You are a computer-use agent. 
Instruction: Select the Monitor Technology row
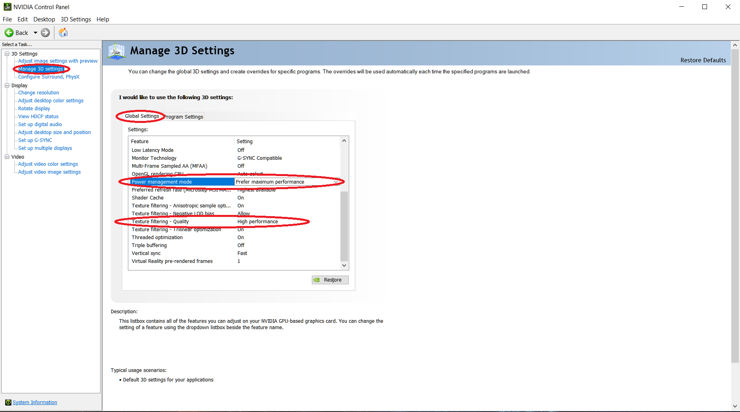pyautogui.click(x=234, y=158)
